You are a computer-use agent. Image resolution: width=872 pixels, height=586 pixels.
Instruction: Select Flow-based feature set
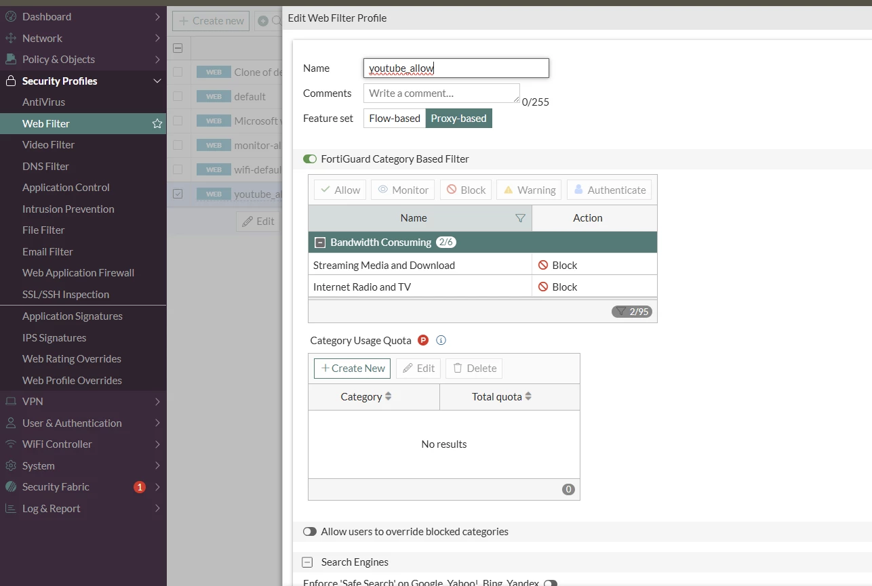pos(395,118)
